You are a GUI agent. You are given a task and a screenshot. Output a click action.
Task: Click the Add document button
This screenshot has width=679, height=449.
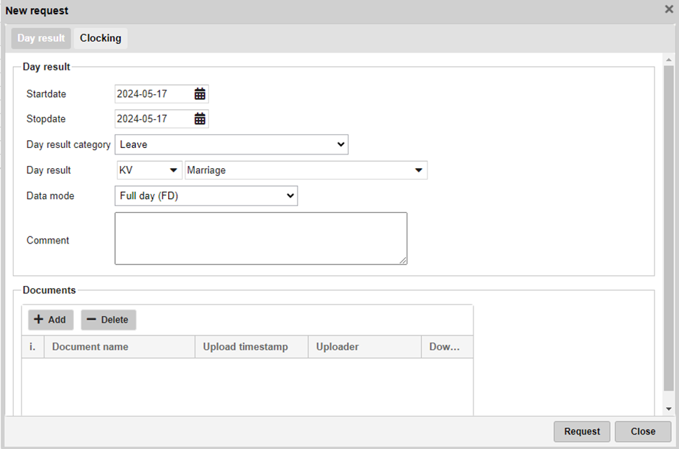pyautogui.click(x=50, y=320)
